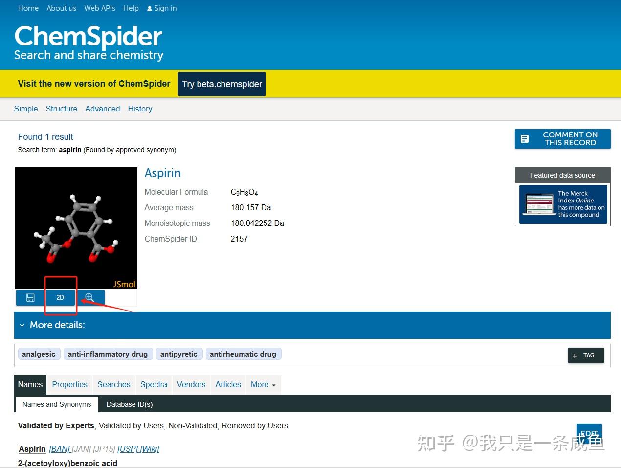Open the Merck Index Online featured data source

tap(562, 204)
